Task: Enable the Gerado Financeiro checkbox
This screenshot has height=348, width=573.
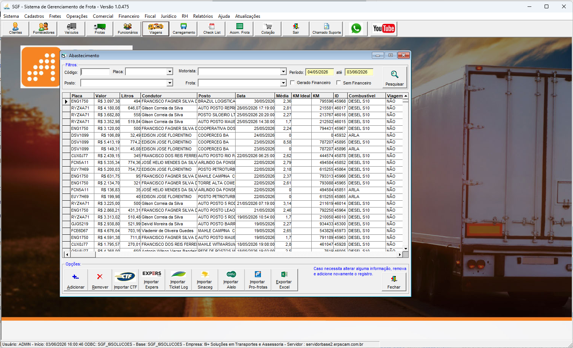Action: (292, 83)
